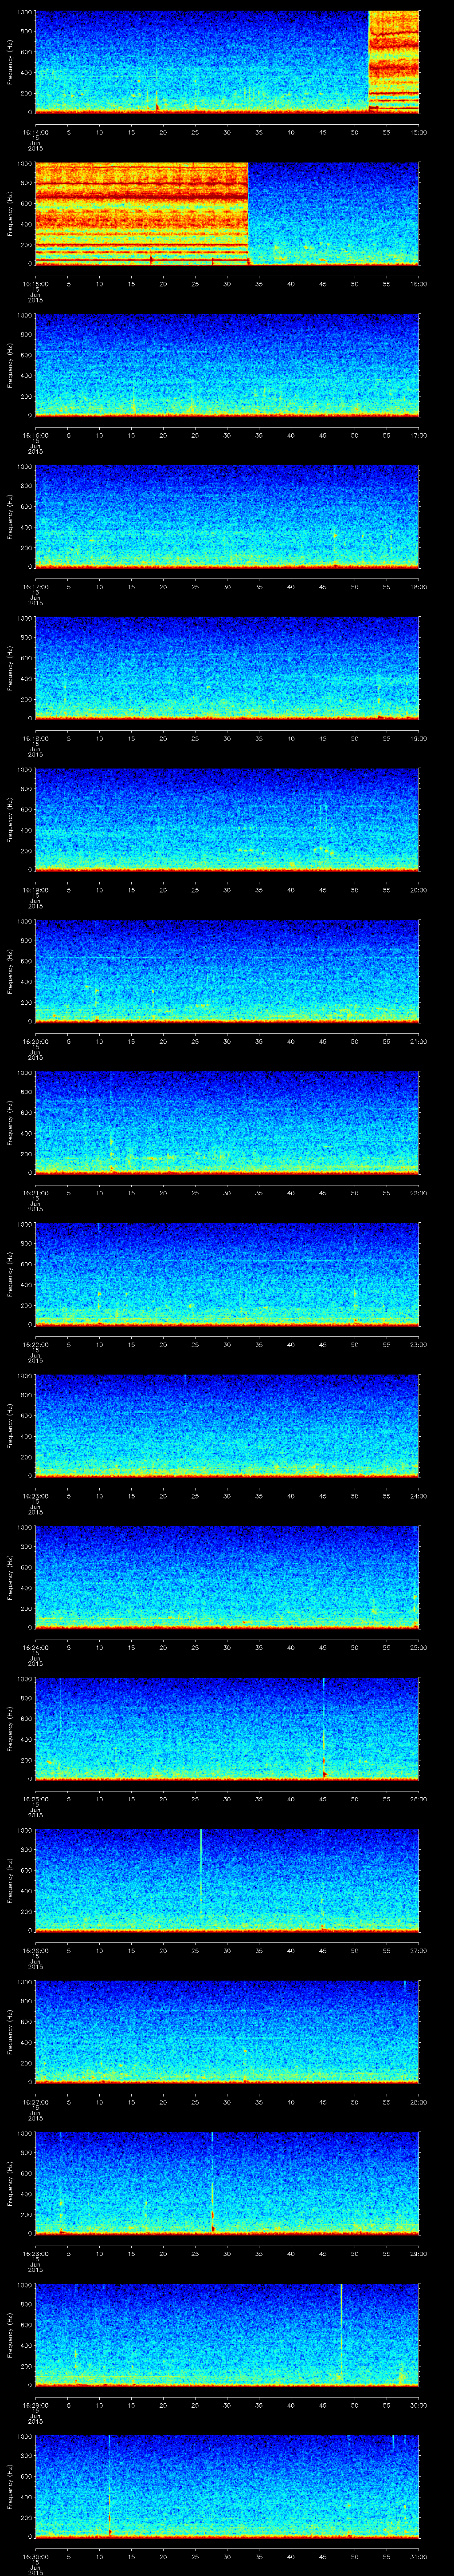Screen dimensions: 454x2576
Task: Click the 16:20:00 start time label
Action: tap(35, 1041)
